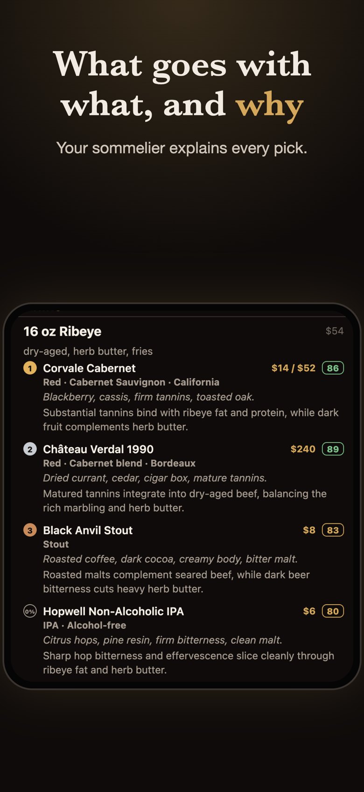Tap the $240 Château Verdal price

[x=303, y=449]
